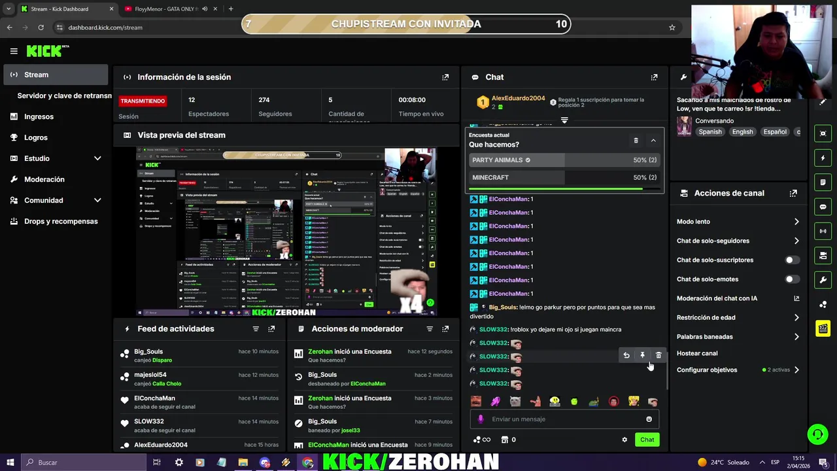Click the yellow clapperboard clip icon
The width and height of the screenshot is (837, 471).
click(x=823, y=328)
